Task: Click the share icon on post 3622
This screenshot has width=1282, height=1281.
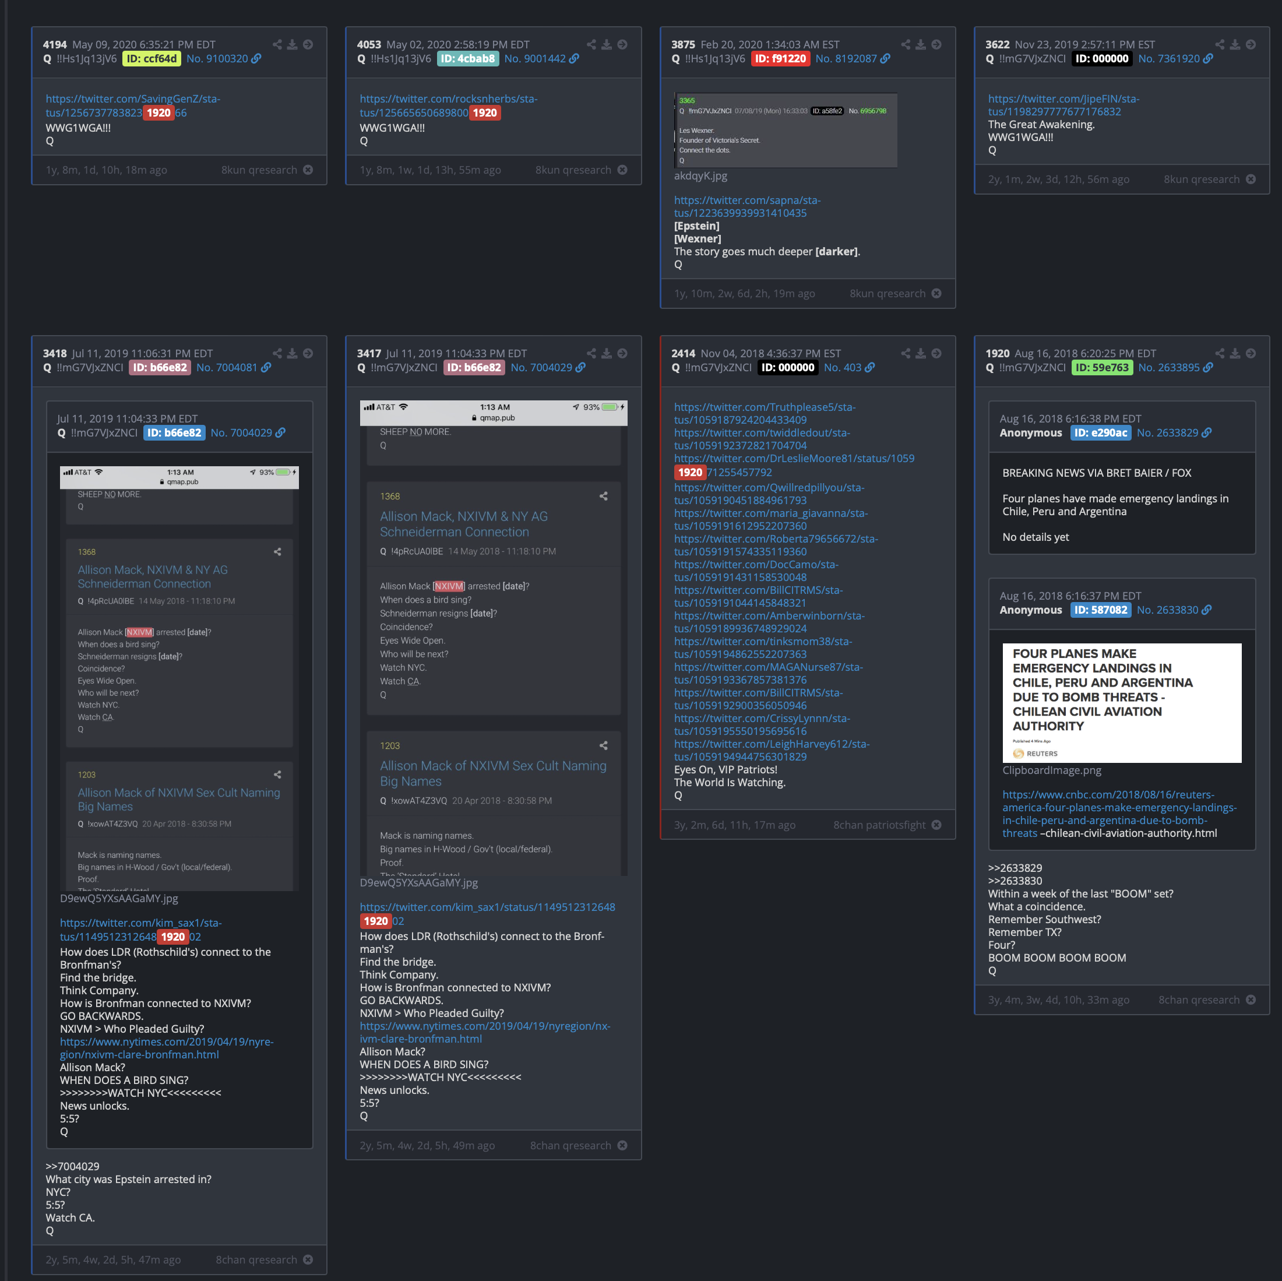Action: click(x=1220, y=44)
